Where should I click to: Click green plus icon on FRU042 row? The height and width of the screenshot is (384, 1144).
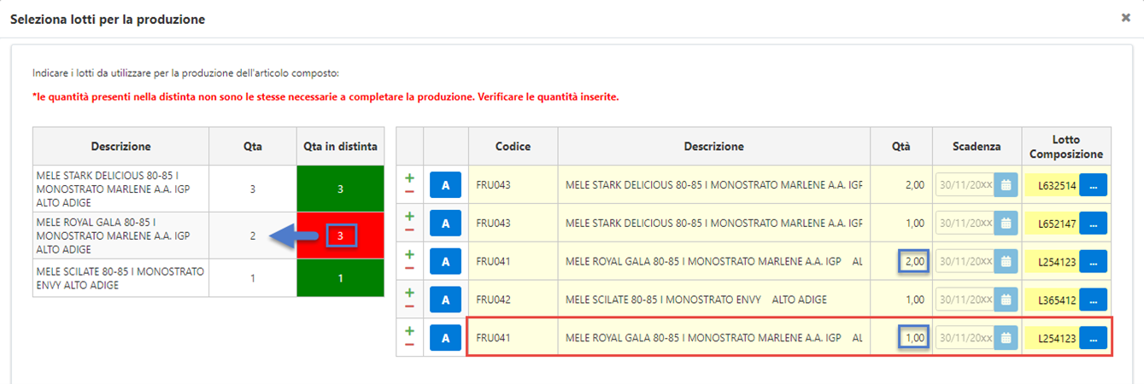(409, 293)
